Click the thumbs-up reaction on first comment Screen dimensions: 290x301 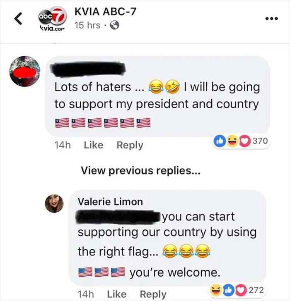[x=220, y=141]
